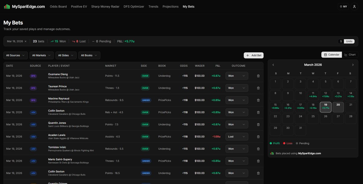Open the Projections page
Screen dimensions: 363x184
coord(171,7)
